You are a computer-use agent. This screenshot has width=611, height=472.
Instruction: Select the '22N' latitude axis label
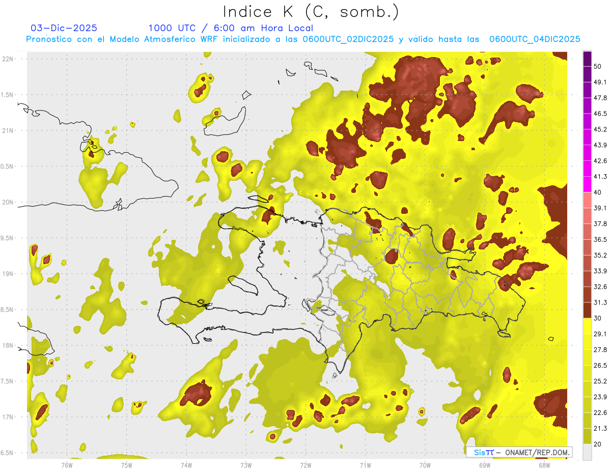[x=8, y=59]
